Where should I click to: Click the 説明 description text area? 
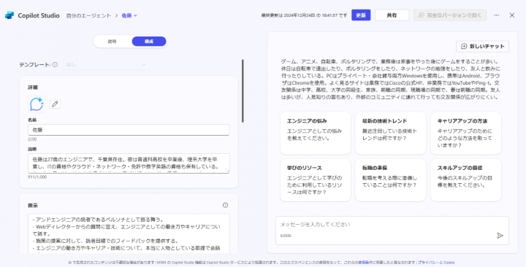[x=129, y=163]
